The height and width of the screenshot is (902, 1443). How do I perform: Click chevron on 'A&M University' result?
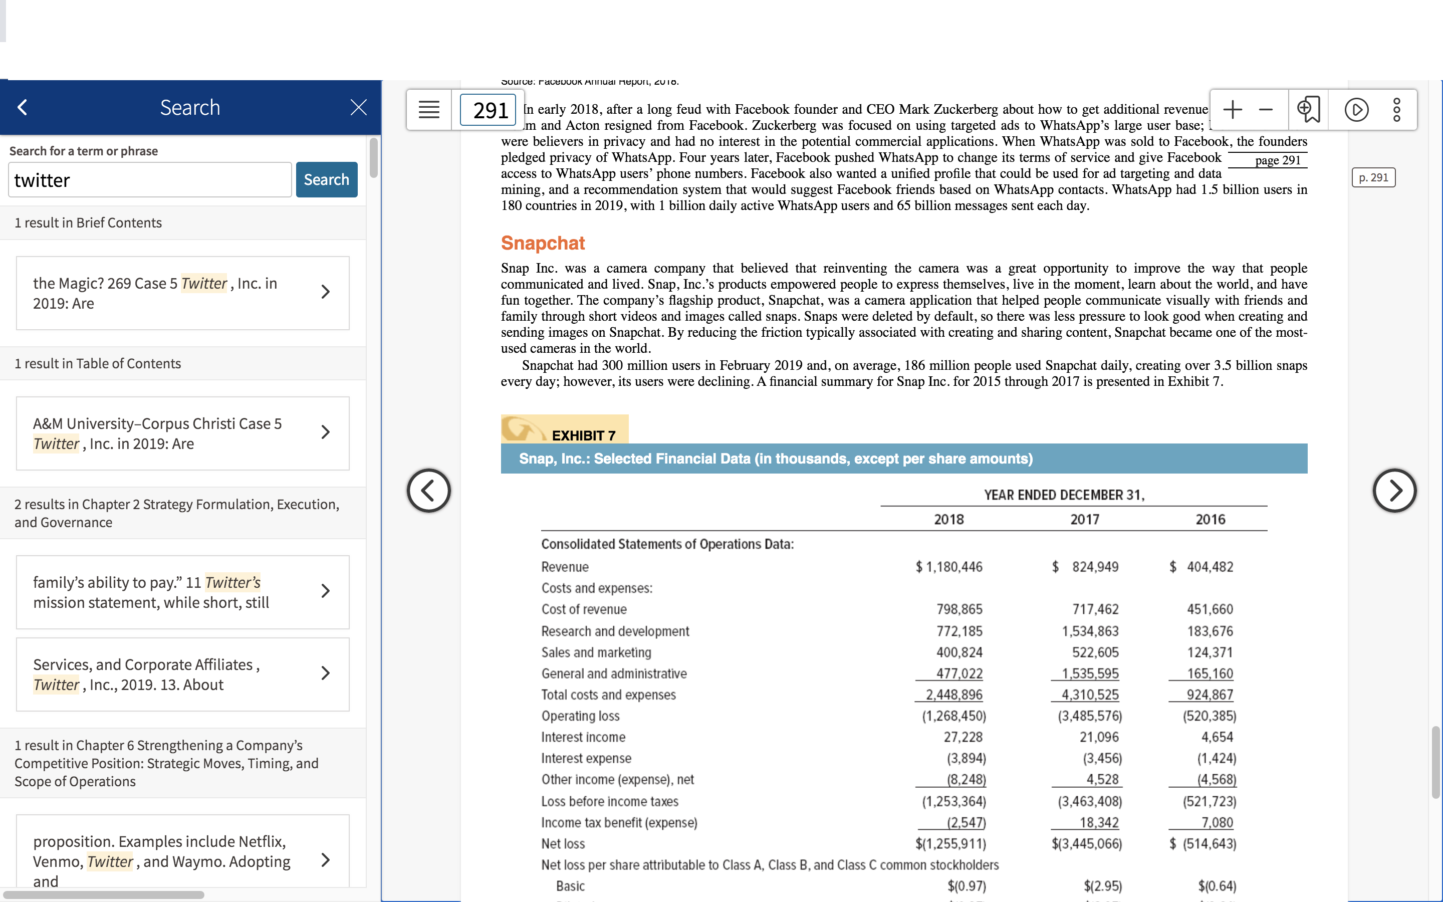tap(325, 432)
